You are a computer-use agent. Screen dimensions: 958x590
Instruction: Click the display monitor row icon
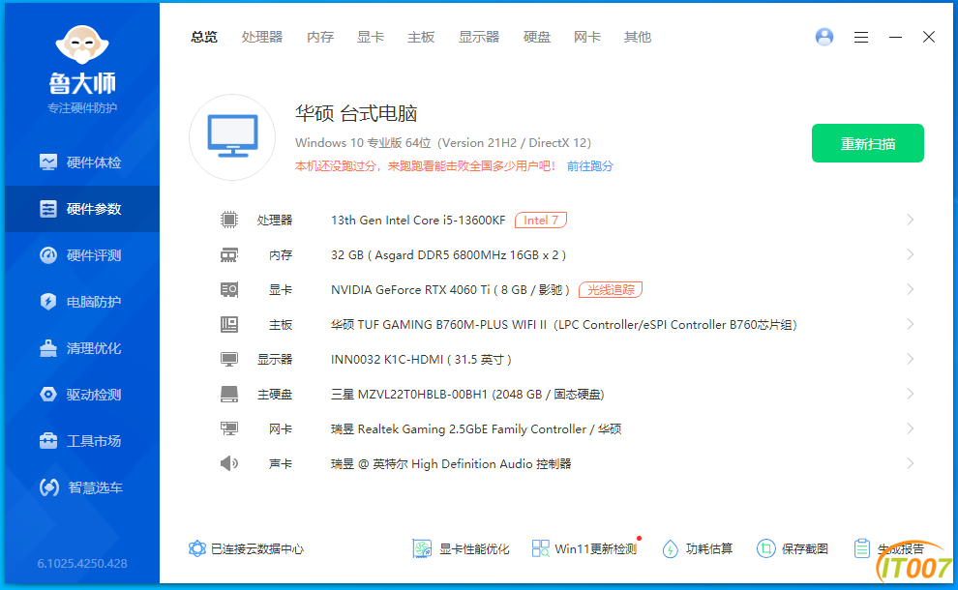pyautogui.click(x=229, y=359)
